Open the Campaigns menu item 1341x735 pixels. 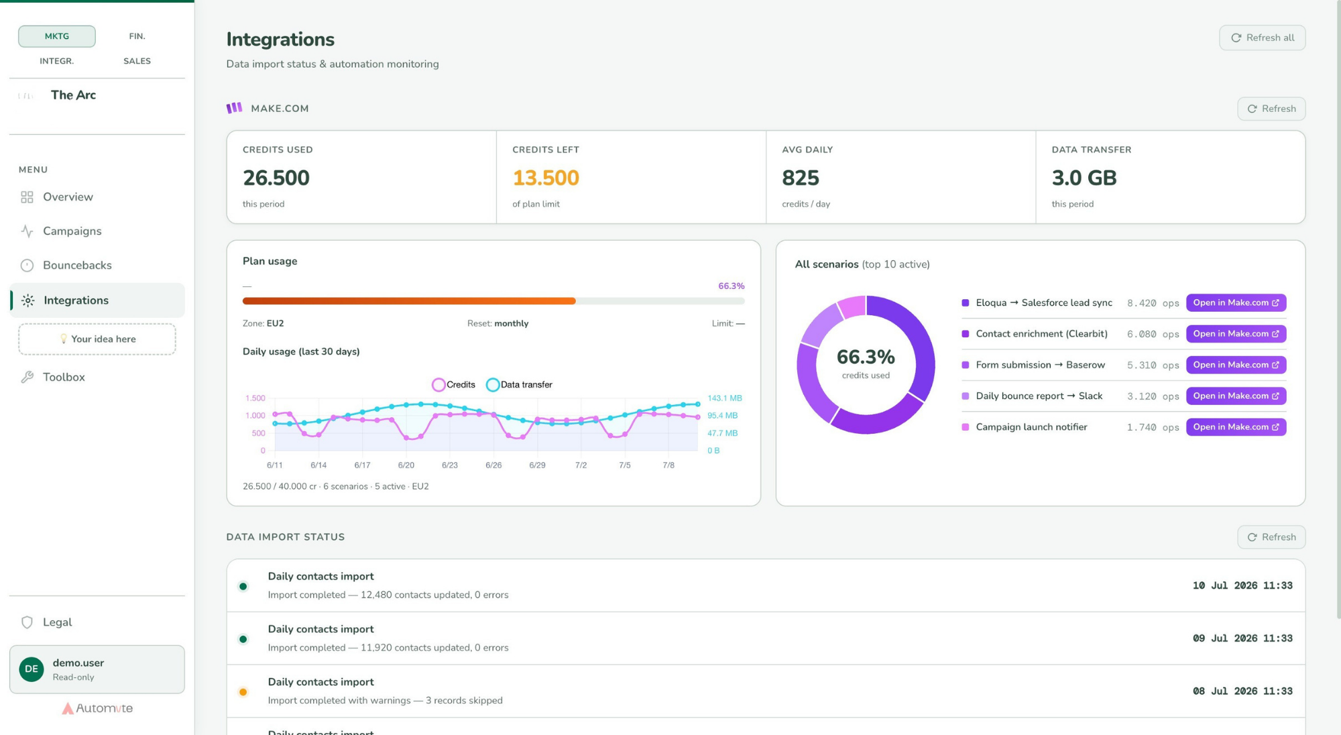[97, 231]
